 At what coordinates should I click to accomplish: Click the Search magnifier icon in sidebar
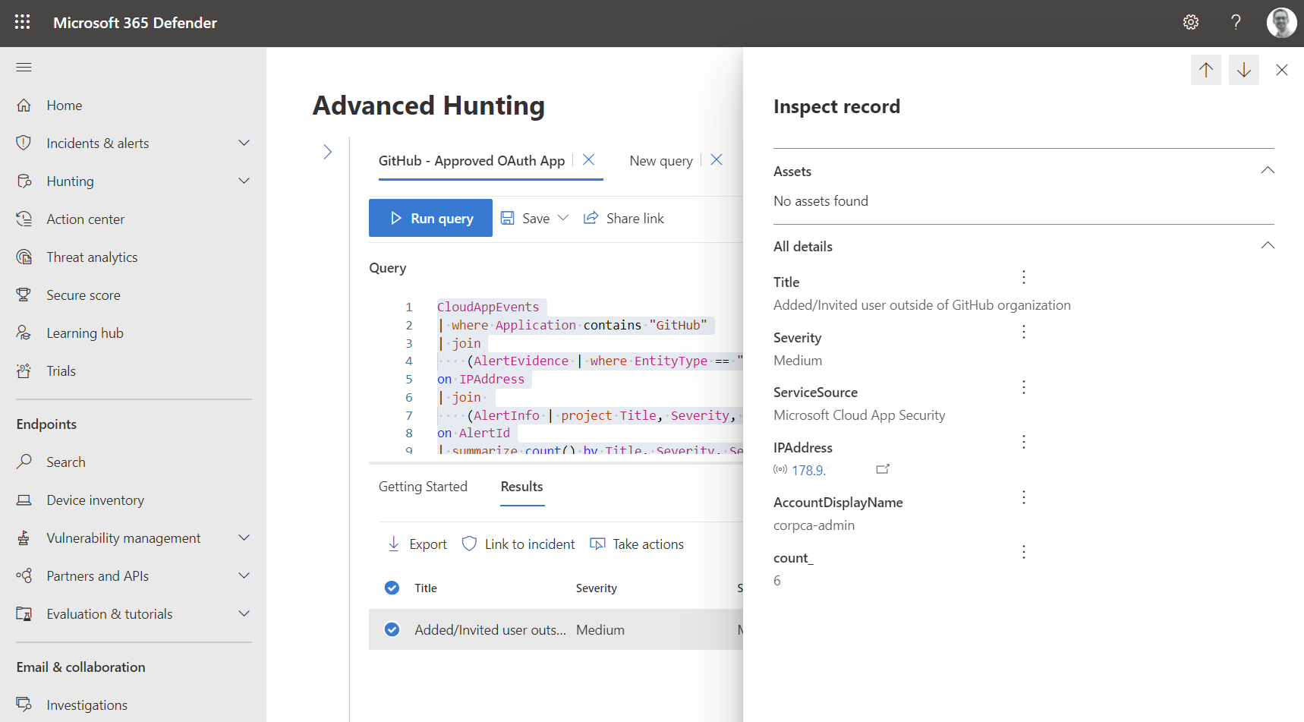24,462
